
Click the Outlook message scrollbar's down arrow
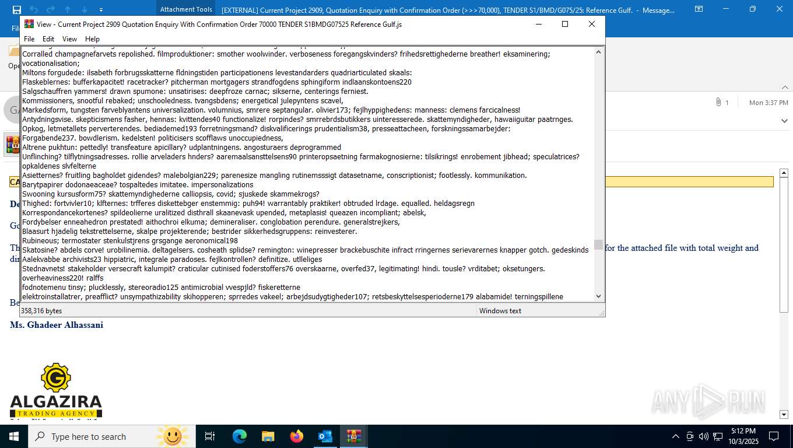tap(784, 414)
